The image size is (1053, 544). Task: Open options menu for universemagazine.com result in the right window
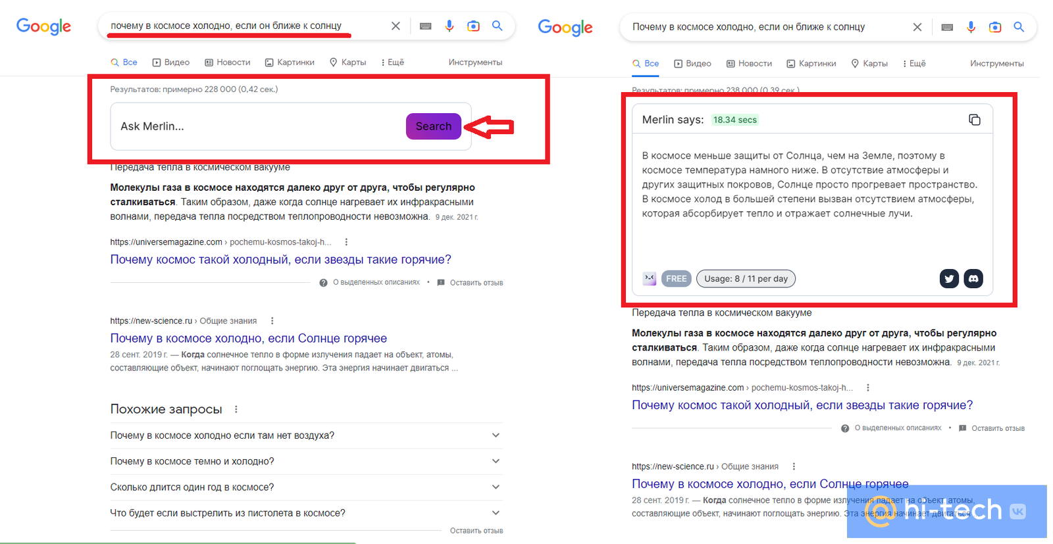[867, 387]
